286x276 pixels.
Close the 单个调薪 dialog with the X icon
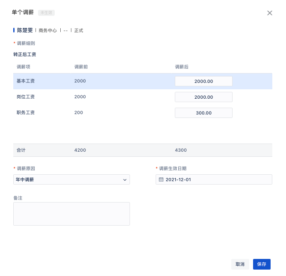[270, 13]
